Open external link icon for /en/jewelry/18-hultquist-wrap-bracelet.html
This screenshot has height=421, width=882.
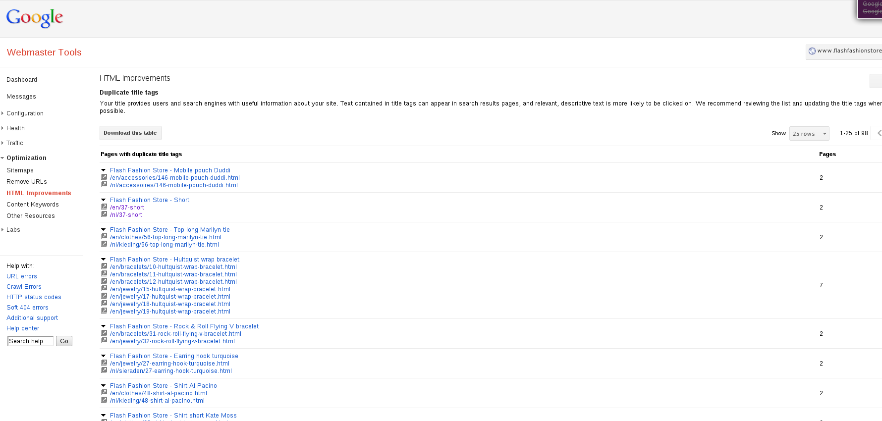(104, 303)
